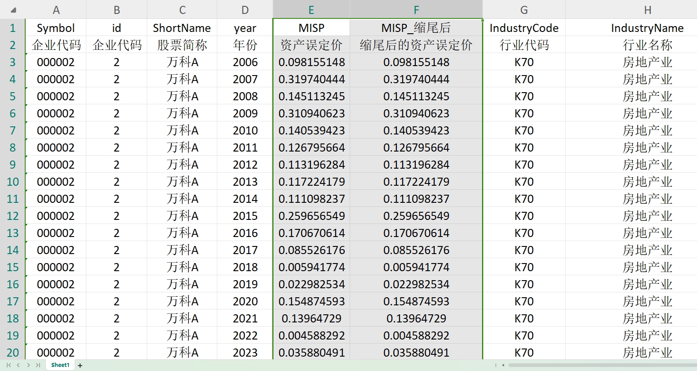Select column D header
Viewport: 697px width, 371px height.
coord(245,10)
